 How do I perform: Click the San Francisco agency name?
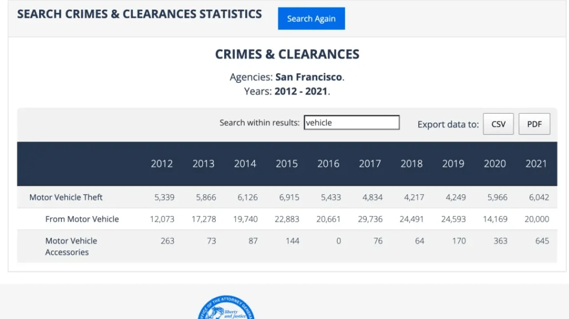pyautogui.click(x=309, y=77)
